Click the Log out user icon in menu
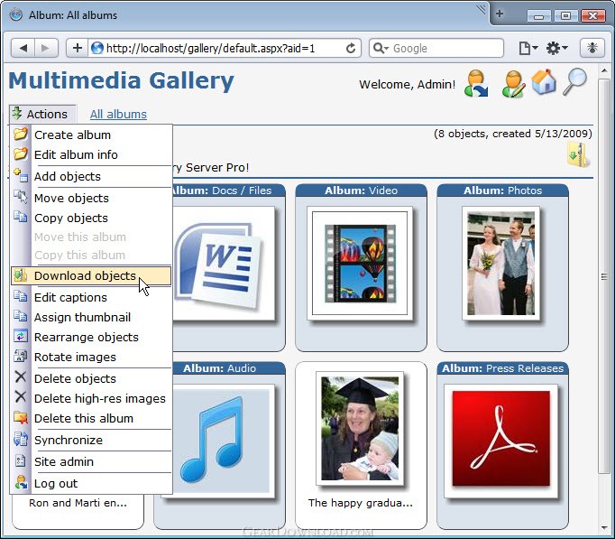Viewport: 615px width, 539px height. click(21, 482)
